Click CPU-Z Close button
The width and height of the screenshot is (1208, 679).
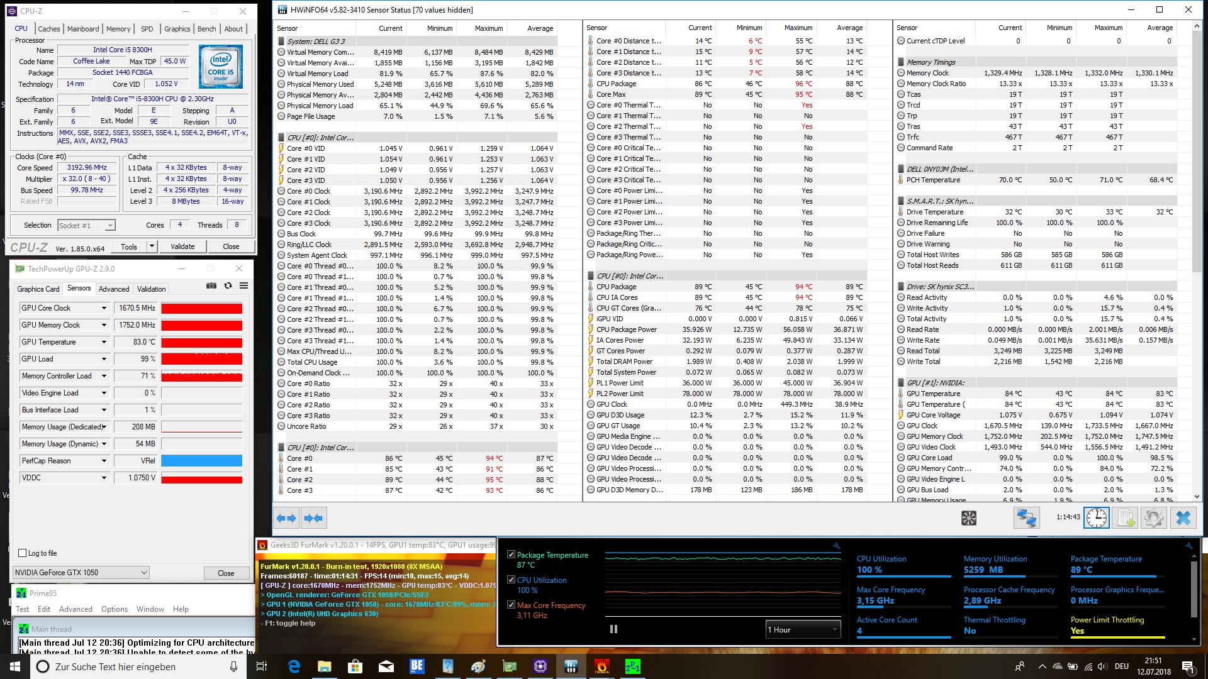[231, 246]
